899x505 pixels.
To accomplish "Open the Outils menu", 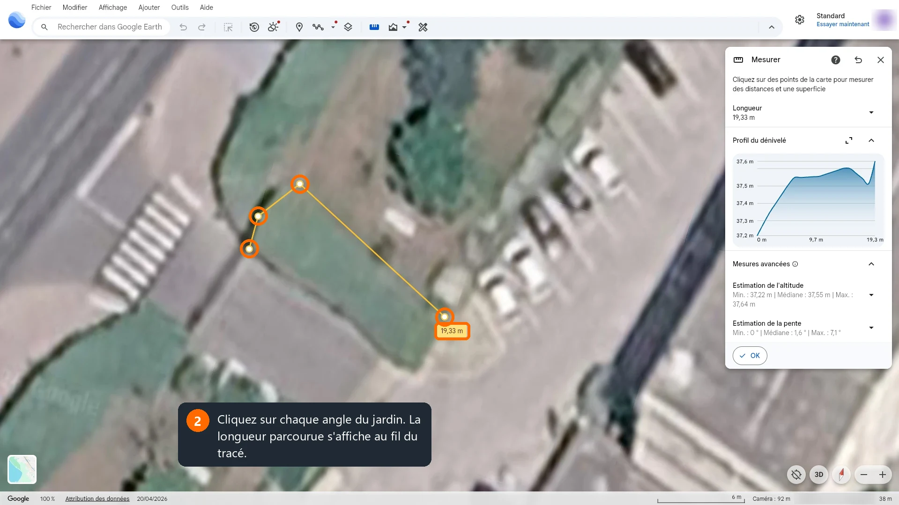I will point(180,7).
